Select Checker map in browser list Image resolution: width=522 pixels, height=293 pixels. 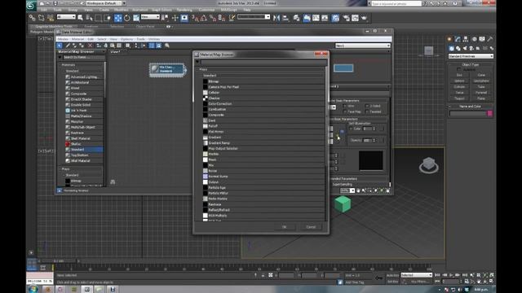pos(263,98)
